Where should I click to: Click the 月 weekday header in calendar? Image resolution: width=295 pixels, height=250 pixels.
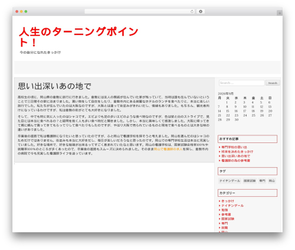pyautogui.click(x=219, y=98)
